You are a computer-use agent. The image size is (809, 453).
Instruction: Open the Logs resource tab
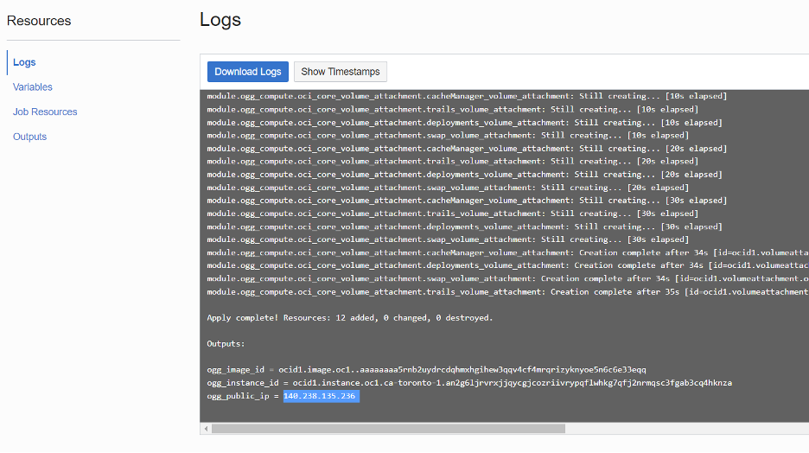click(x=24, y=62)
